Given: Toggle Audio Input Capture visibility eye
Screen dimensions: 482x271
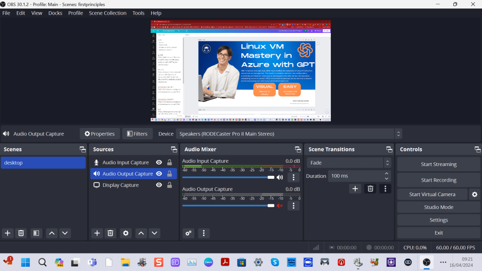Looking at the screenshot, I should click(x=159, y=162).
